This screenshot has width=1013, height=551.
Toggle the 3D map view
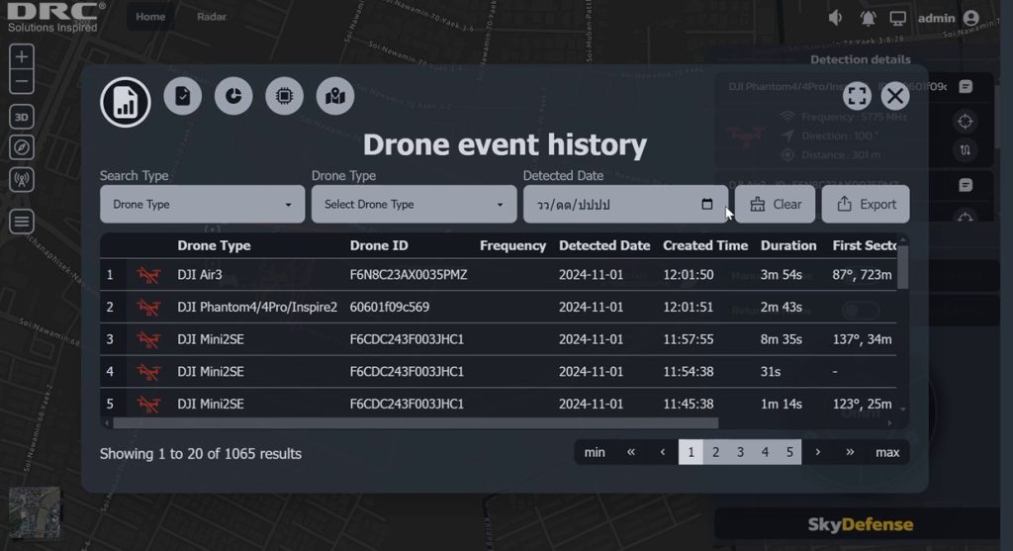click(22, 116)
